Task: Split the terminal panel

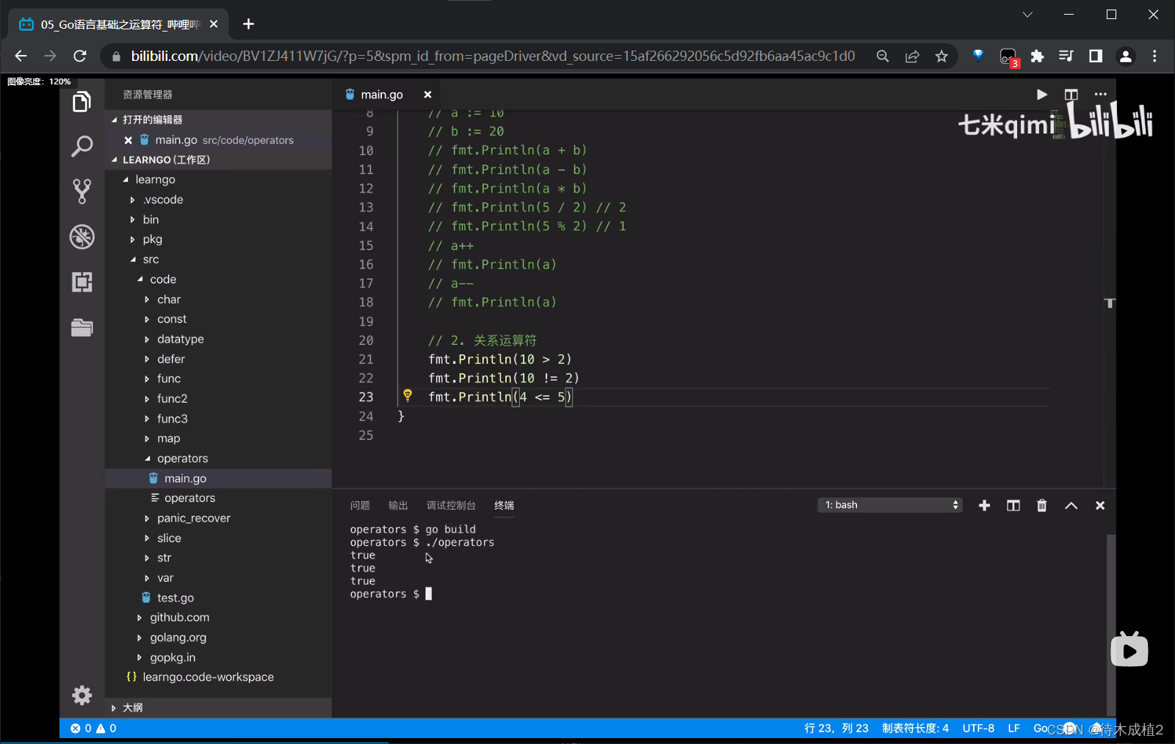Action: [x=1013, y=506]
